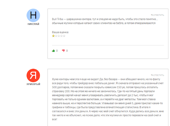Viewport: 170px width, 126px height.
Task: Click the first gold star rating
Action: pos(53,36)
